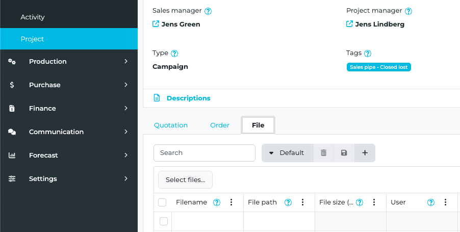
Task: Click external link icon beside Jens Lindberg
Action: click(x=349, y=24)
